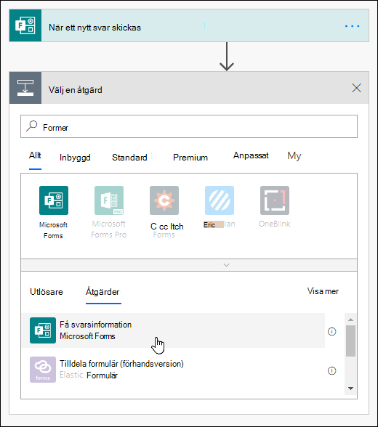Close the Välj en åtgärd panel

356,88
